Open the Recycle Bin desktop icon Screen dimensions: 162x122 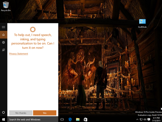[6, 6]
